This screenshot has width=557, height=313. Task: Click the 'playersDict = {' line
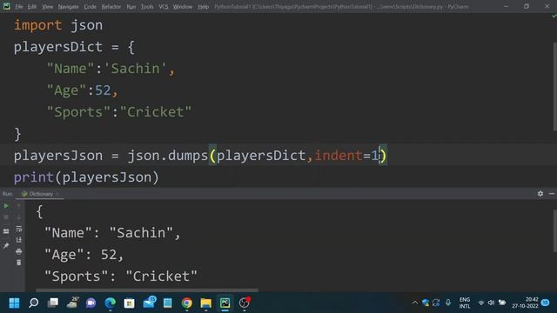[x=74, y=47]
